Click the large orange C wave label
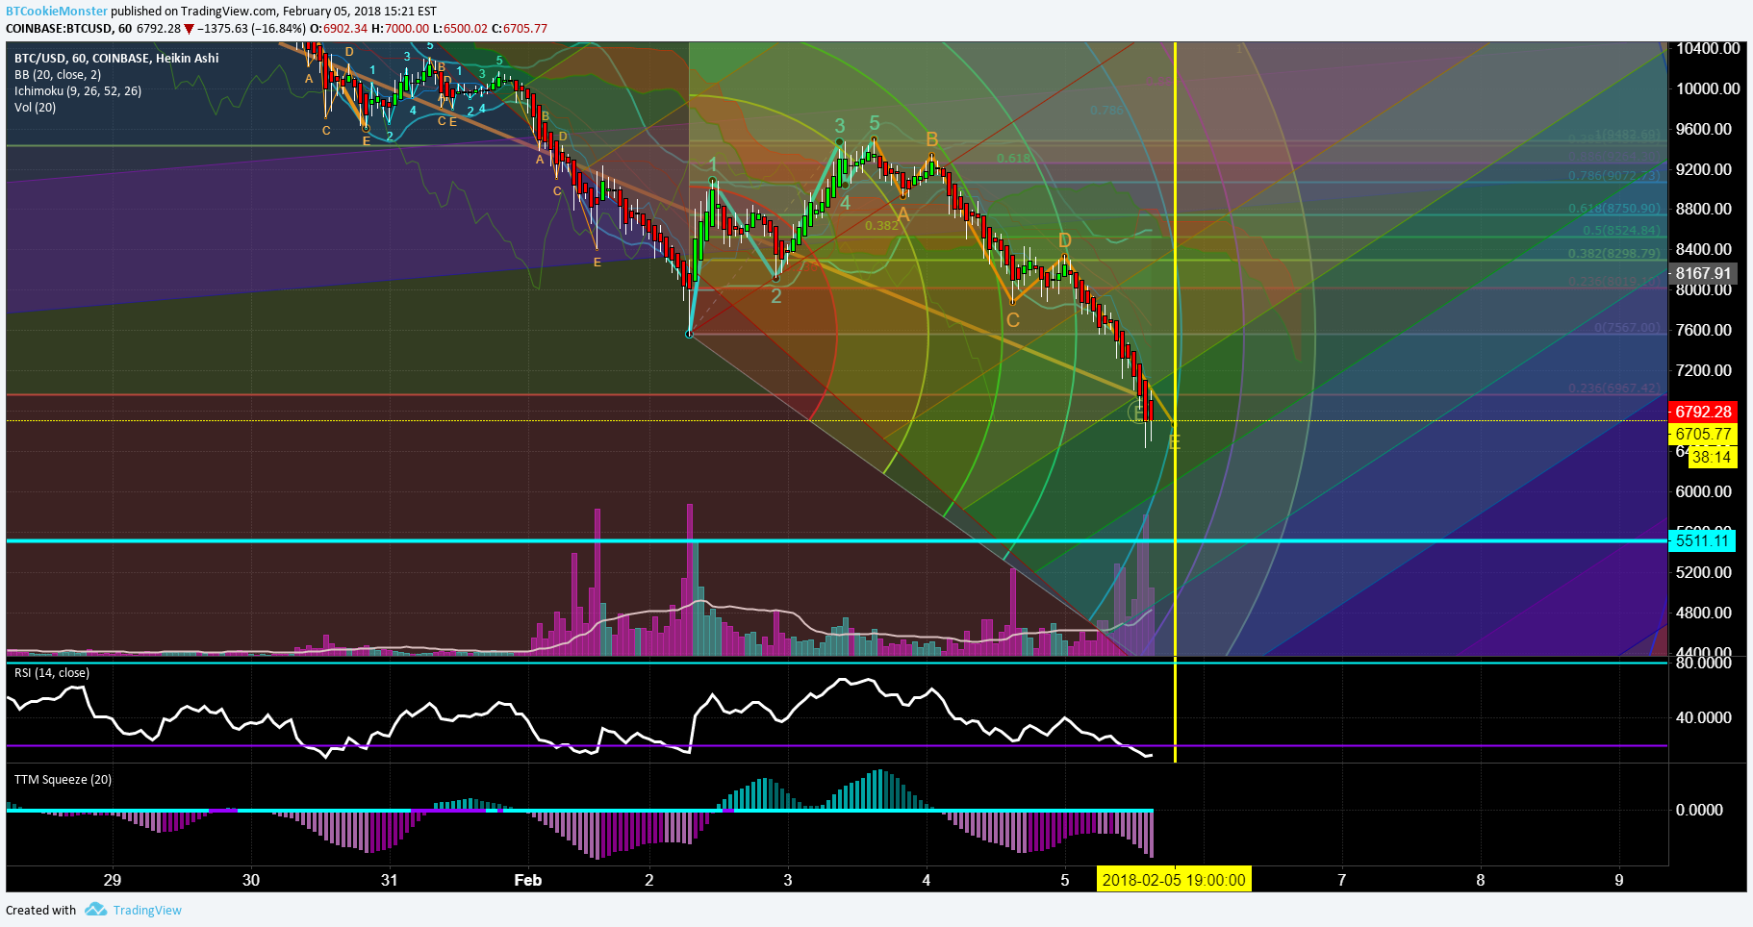Image resolution: width=1753 pixels, height=927 pixels. 1013,320
